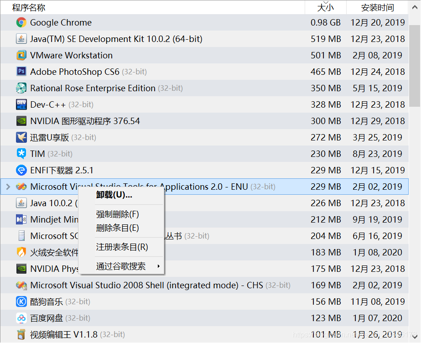Click the 501 MB size cell
Viewport: 421px width, 343px height.
[326, 55]
